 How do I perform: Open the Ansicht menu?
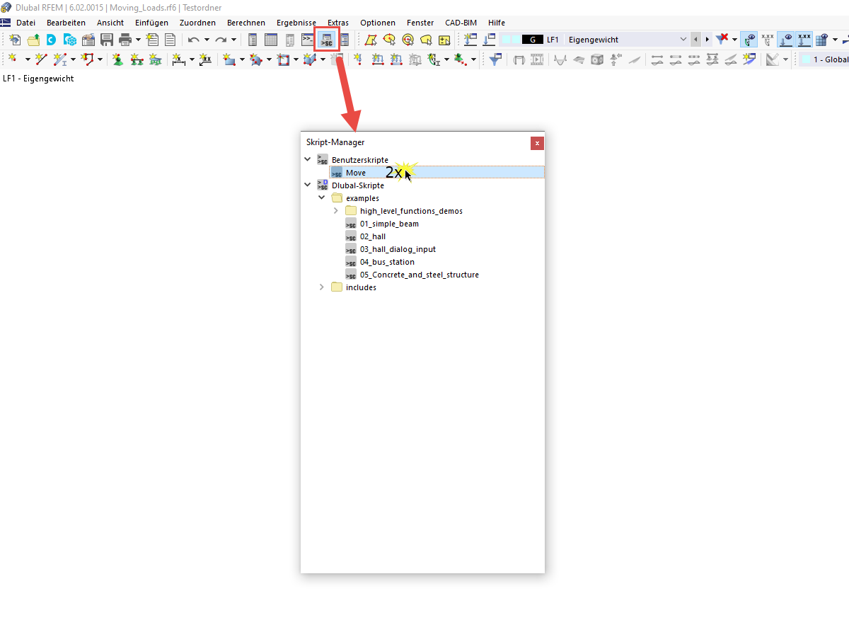click(110, 23)
